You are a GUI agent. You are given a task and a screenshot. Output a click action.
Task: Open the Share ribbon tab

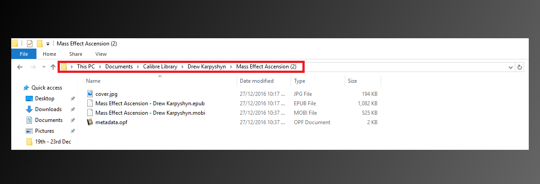[x=76, y=54]
